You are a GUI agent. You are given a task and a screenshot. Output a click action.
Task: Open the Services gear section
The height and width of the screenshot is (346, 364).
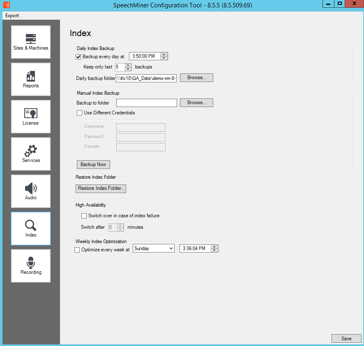[x=31, y=154]
